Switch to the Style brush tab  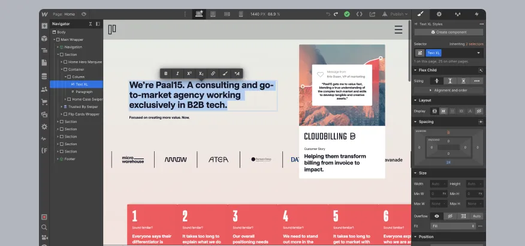click(x=420, y=14)
